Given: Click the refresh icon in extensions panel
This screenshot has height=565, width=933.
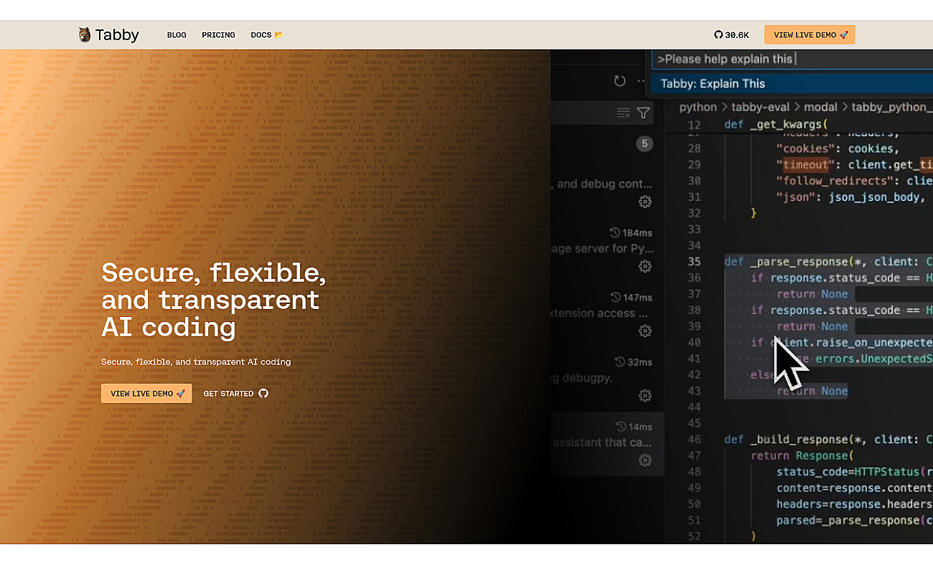Looking at the screenshot, I should click(619, 81).
